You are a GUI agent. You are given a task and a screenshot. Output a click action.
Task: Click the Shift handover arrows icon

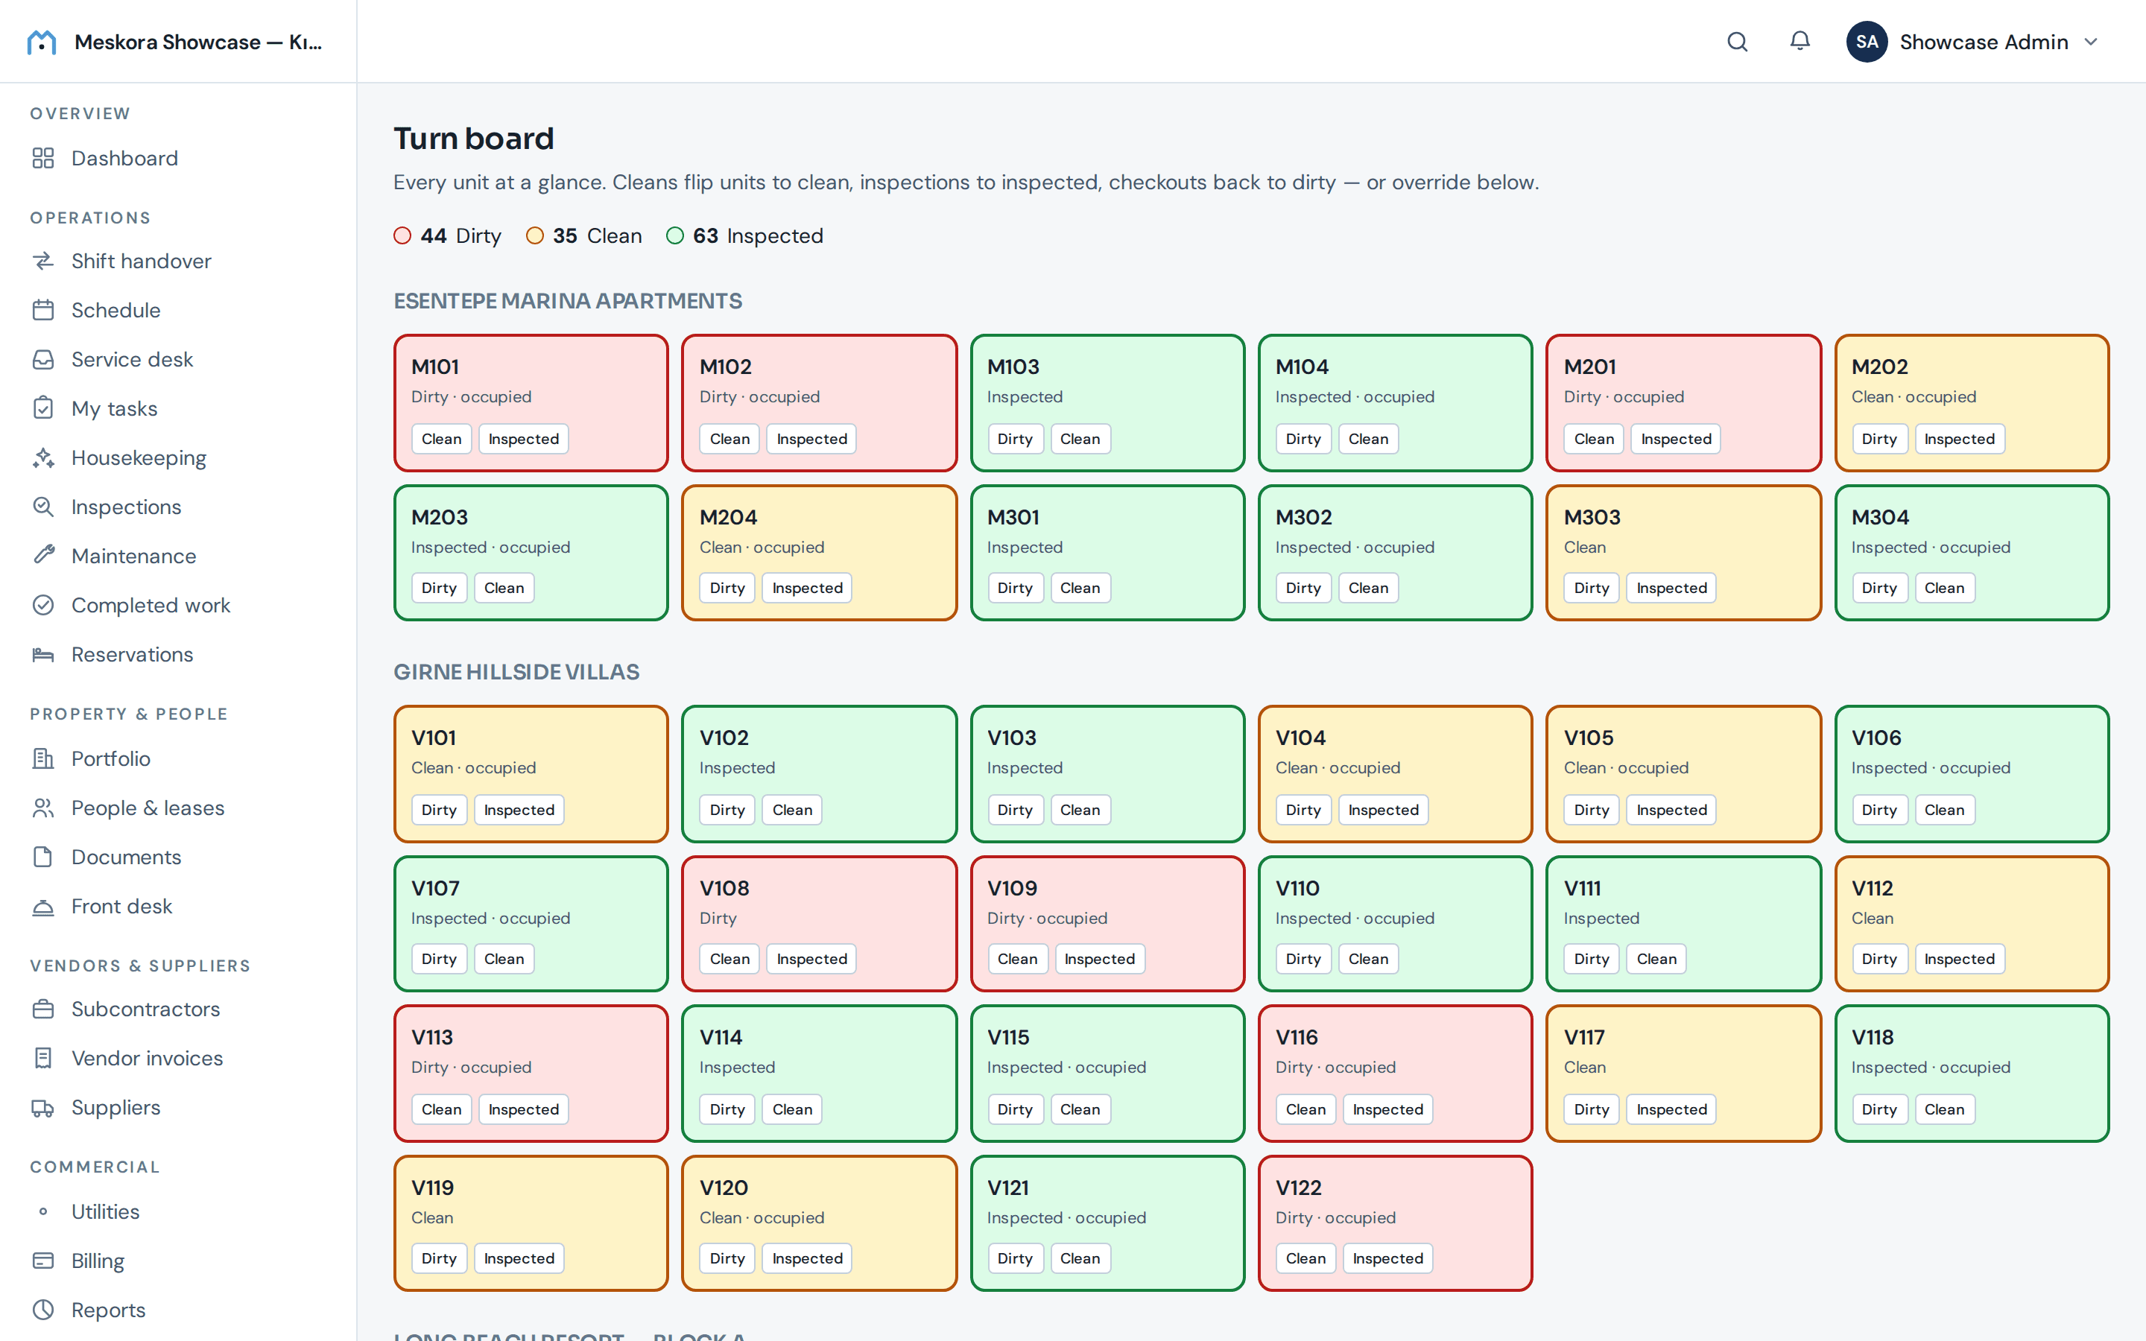click(42, 261)
